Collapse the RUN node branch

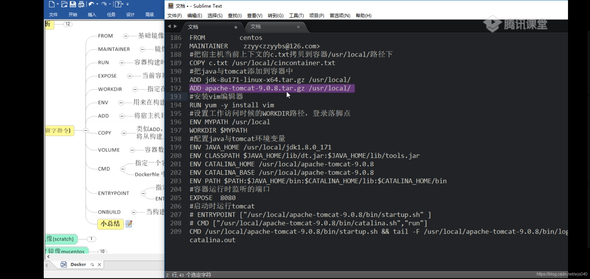pos(122,63)
